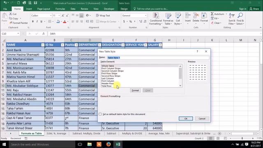Open the NAME column filter dropdown
Screen dimensions: 263x148
click(43, 45)
